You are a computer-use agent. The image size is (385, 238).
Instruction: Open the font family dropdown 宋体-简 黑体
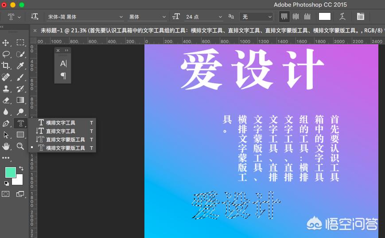point(85,17)
